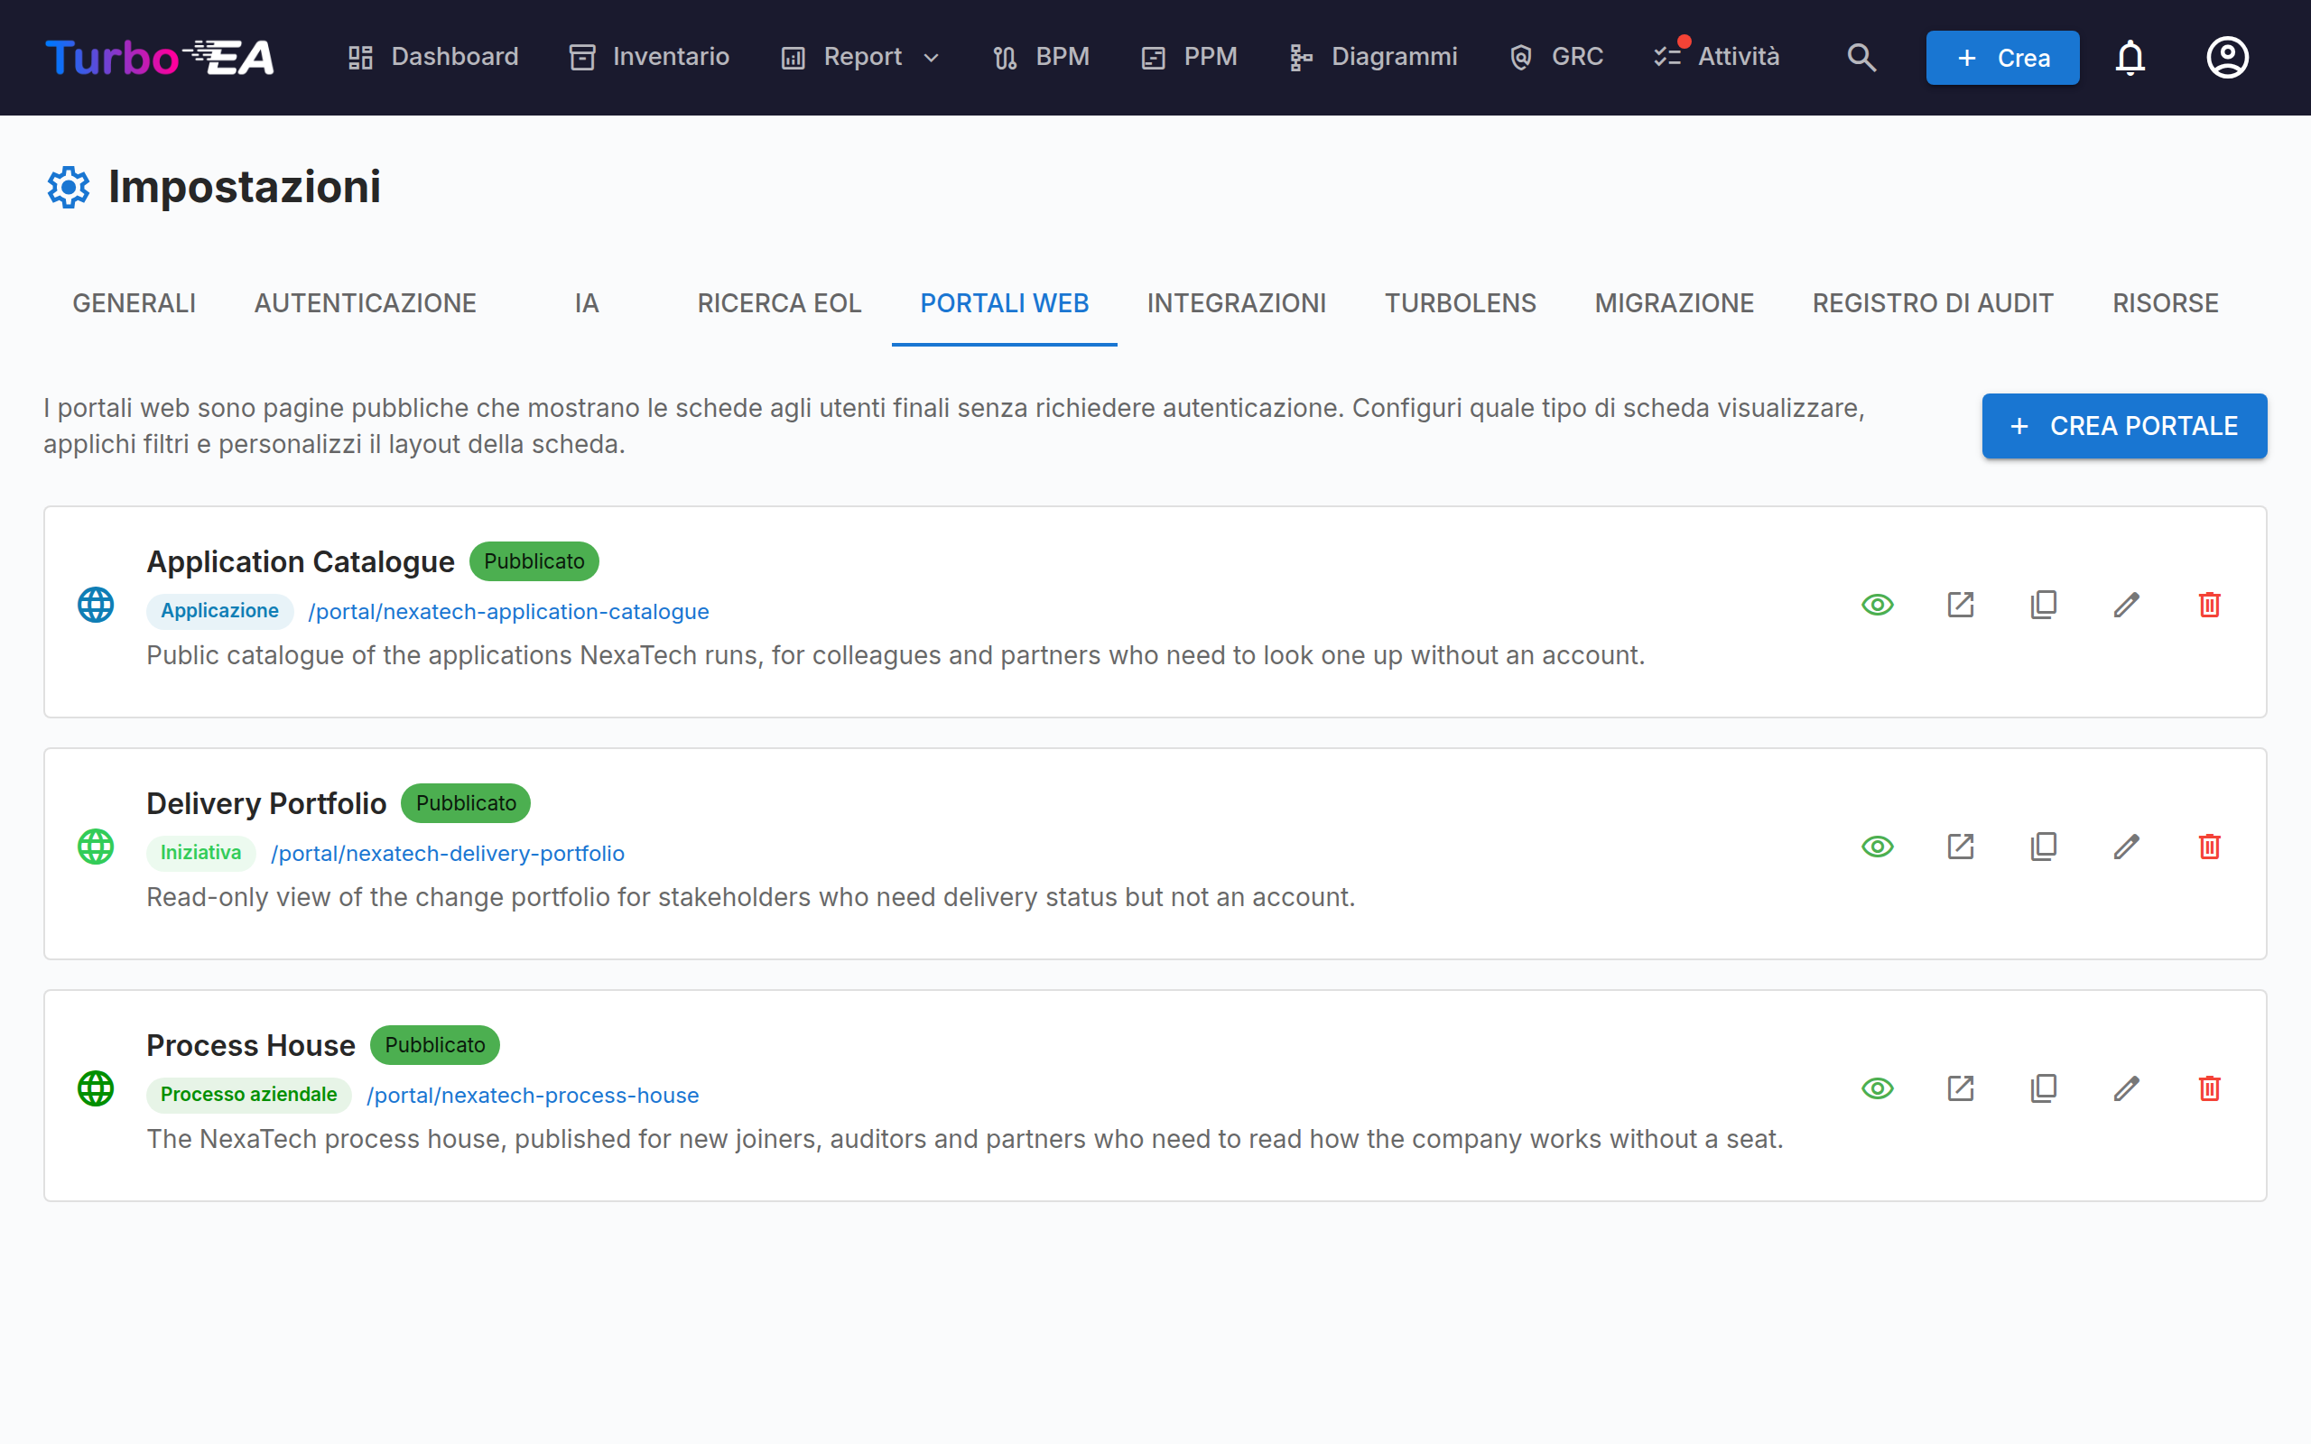Click the Iniziativa type chip
This screenshot has width=2311, height=1444.
(x=200, y=852)
